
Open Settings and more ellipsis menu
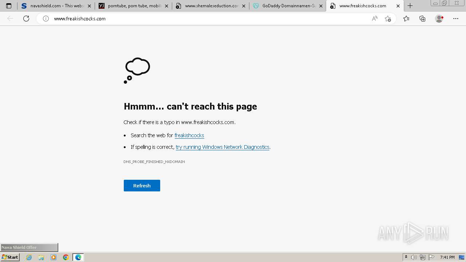pyautogui.click(x=456, y=19)
